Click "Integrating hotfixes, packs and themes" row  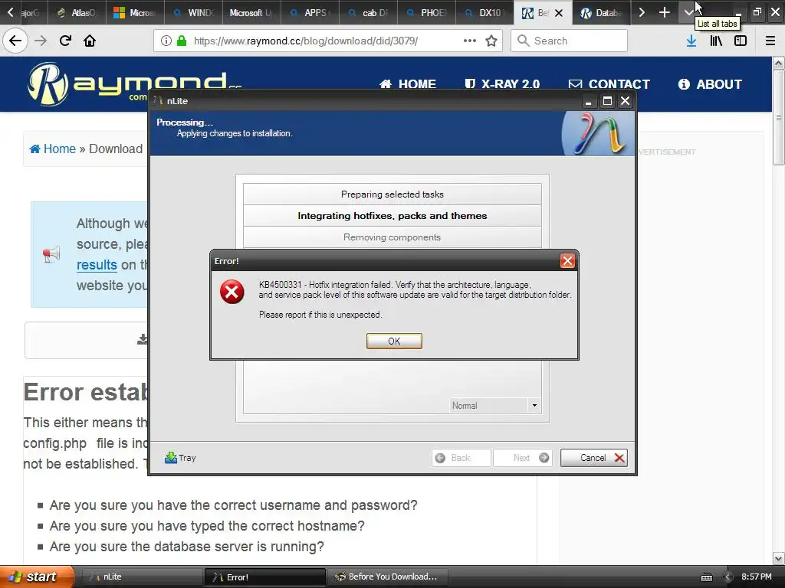click(x=392, y=215)
